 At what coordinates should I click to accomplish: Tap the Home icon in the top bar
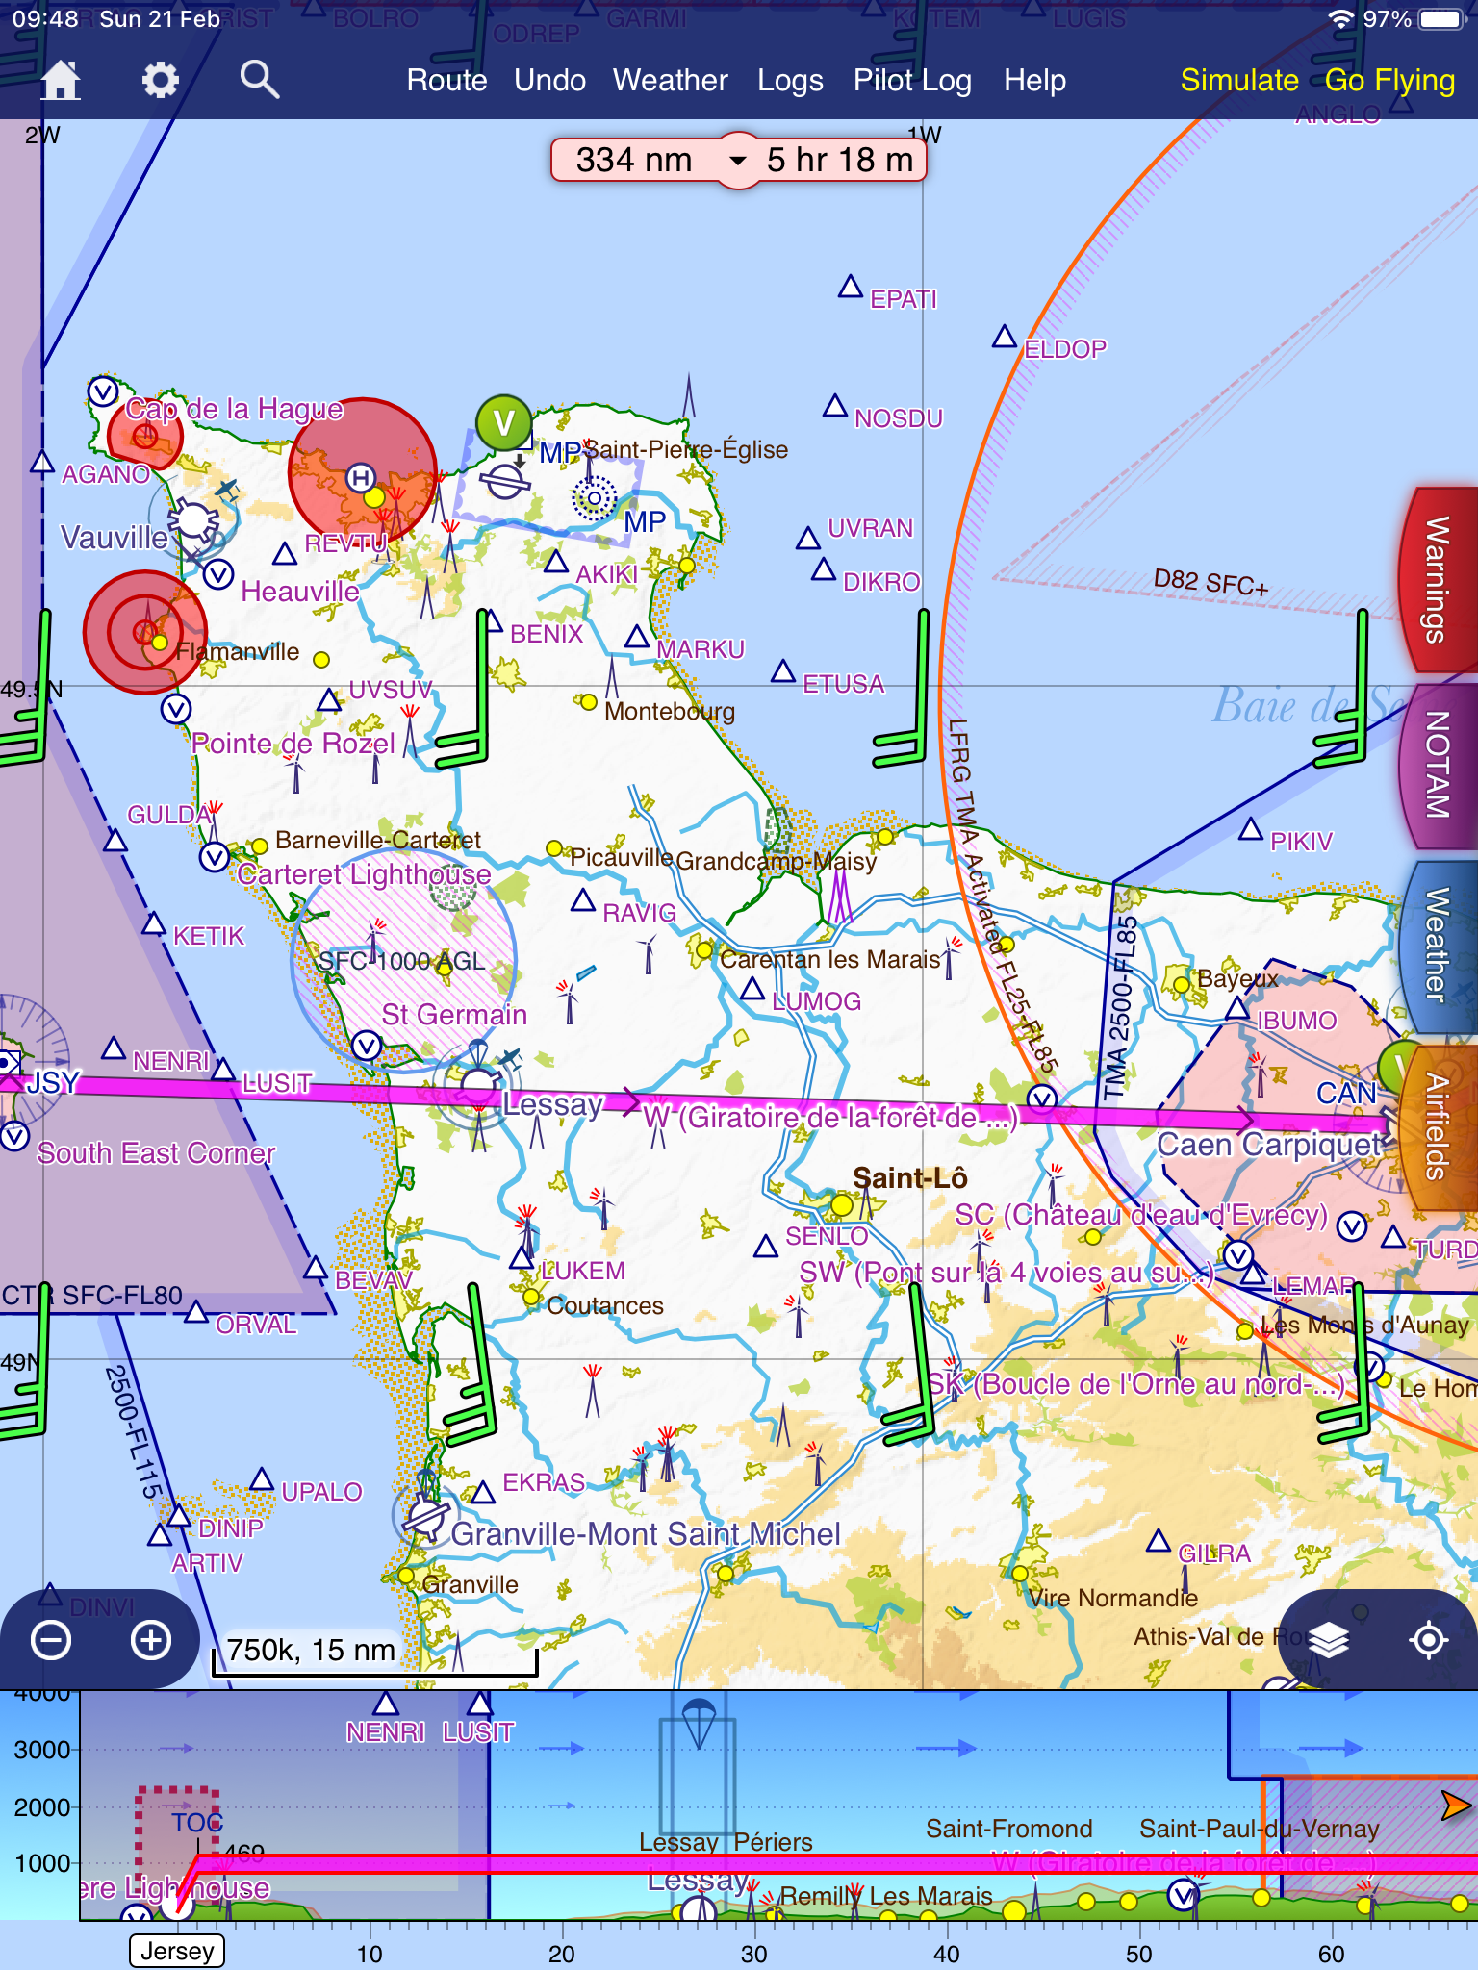(x=60, y=80)
